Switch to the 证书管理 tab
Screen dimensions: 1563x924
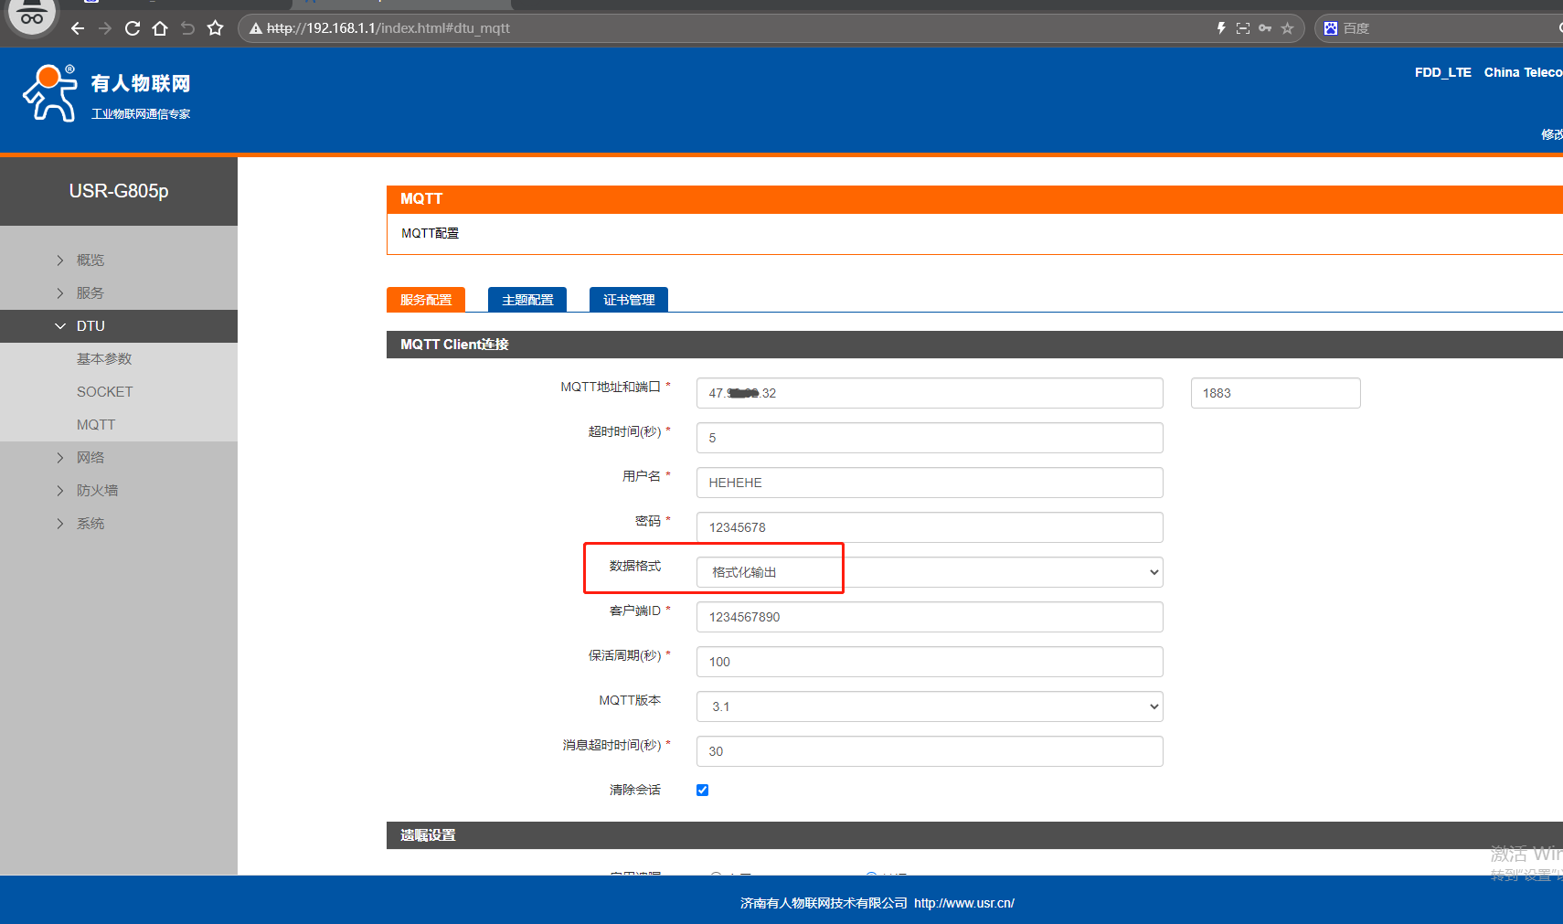tap(629, 300)
